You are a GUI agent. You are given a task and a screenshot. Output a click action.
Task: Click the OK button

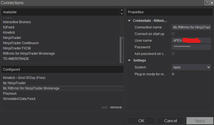(x=141, y=121)
